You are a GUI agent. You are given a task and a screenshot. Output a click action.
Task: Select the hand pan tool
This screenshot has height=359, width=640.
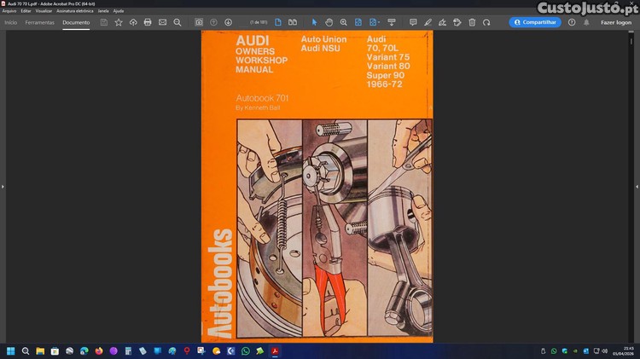(329, 22)
